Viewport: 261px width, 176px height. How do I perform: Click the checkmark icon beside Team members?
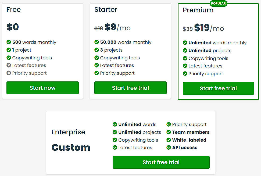pyautogui.click(x=169, y=132)
